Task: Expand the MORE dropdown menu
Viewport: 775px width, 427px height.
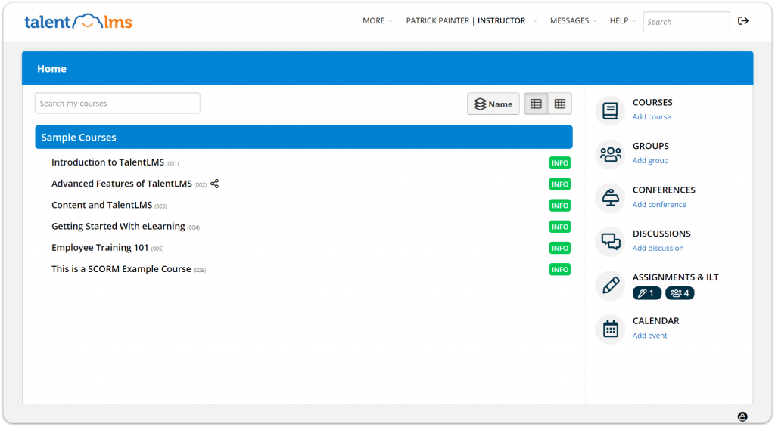Action: click(377, 21)
